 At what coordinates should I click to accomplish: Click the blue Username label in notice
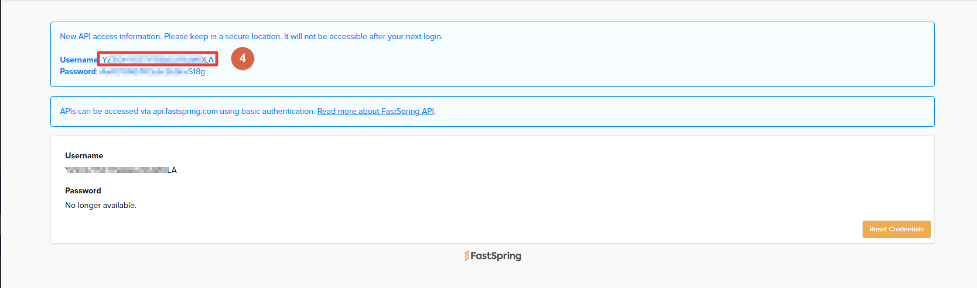click(x=78, y=60)
